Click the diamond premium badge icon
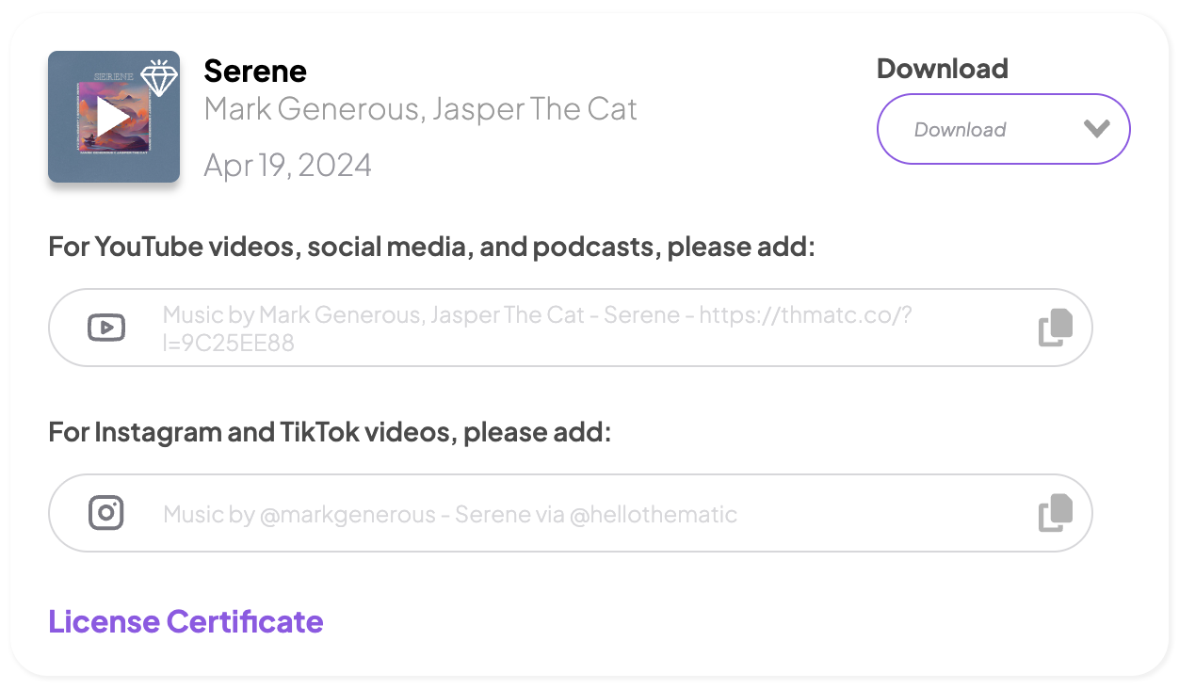The width and height of the screenshot is (1179, 689). (x=159, y=78)
